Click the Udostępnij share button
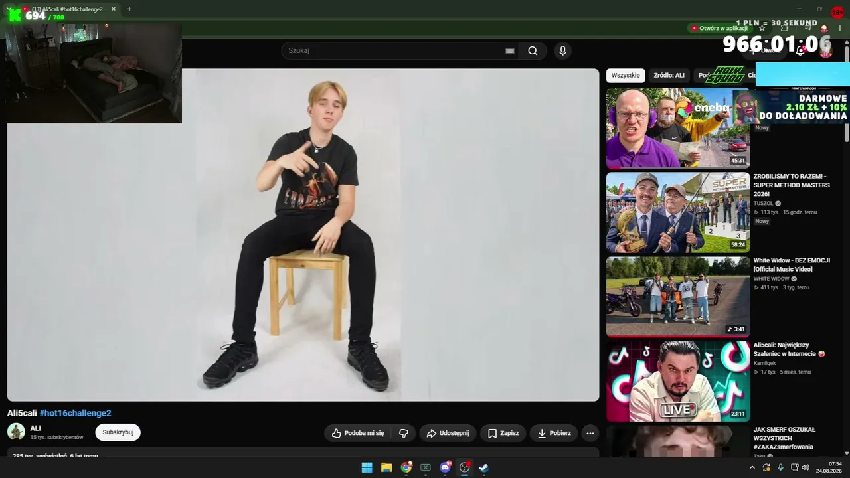 tap(448, 433)
